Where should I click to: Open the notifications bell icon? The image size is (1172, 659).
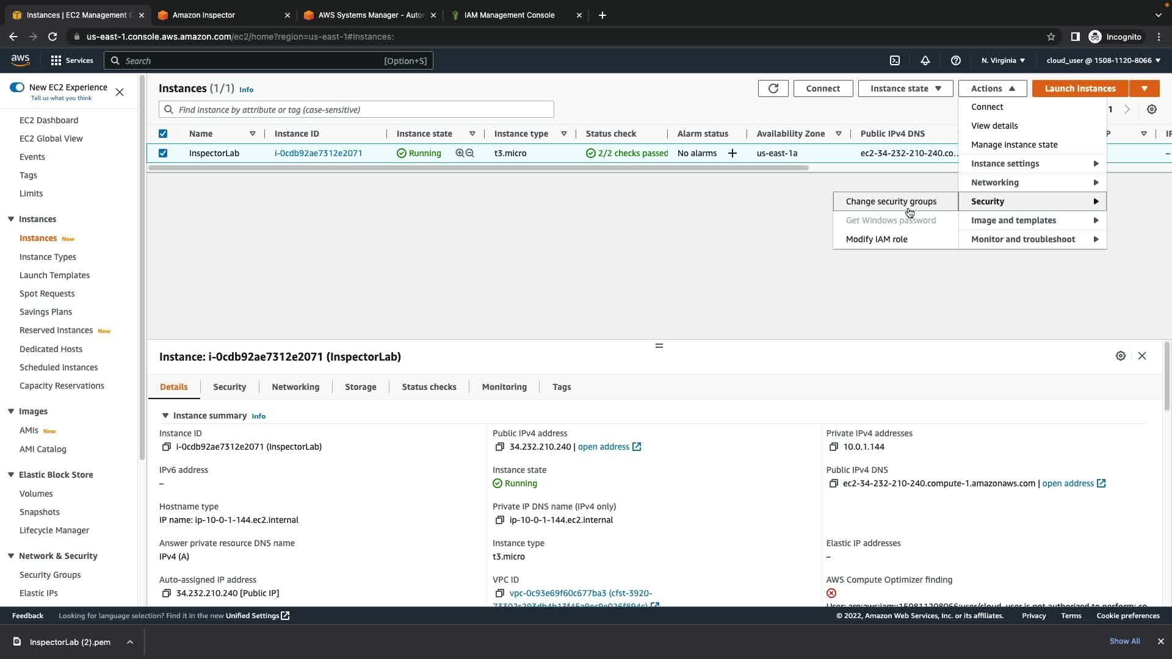pos(925,60)
